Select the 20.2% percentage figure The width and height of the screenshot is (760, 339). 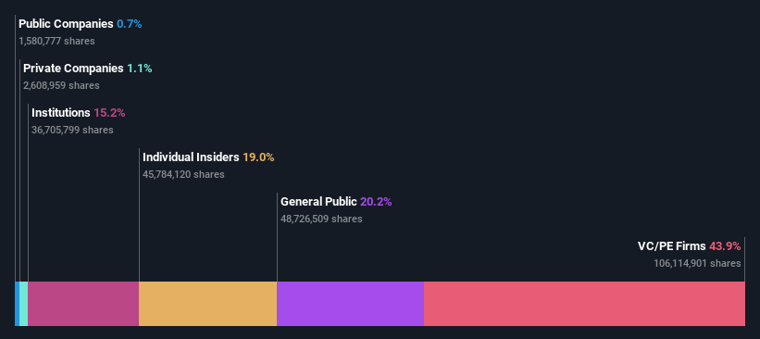point(376,202)
